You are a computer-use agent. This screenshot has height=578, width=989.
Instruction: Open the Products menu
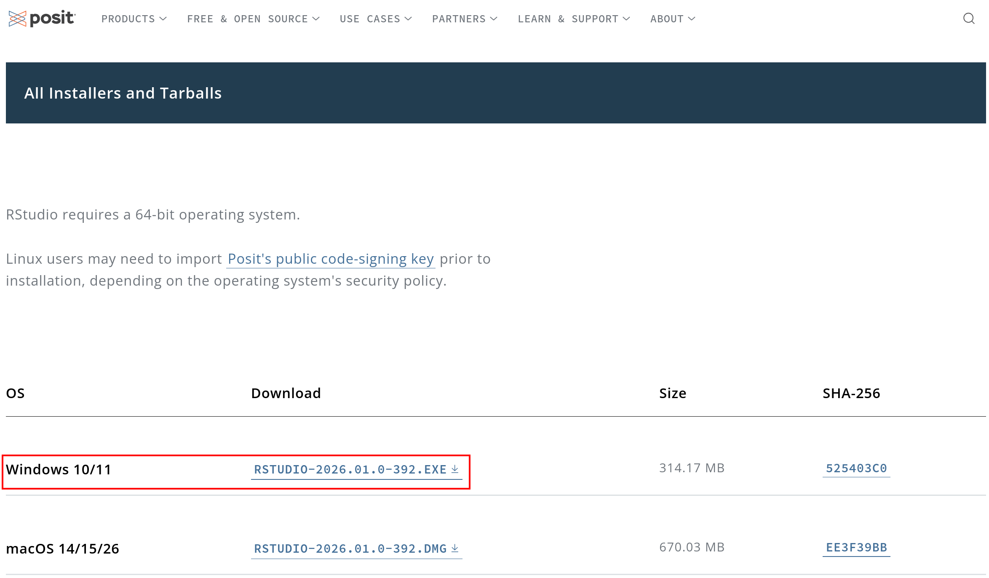point(128,19)
